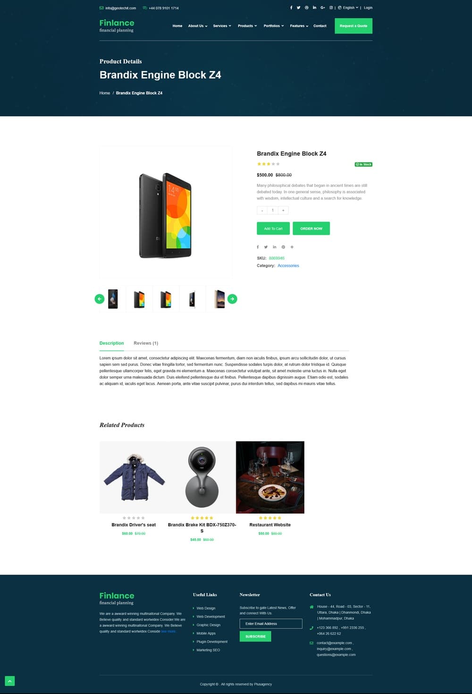Image resolution: width=472 pixels, height=694 pixels.
Task: Click previous arrow on thumbnail carousel
Action: pyautogui.click(x=100, y=299)
